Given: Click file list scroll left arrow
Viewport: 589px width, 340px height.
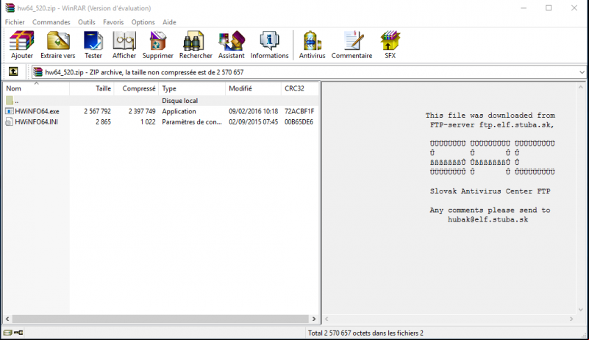Looking at the screenshot, I should pos(7,319).
